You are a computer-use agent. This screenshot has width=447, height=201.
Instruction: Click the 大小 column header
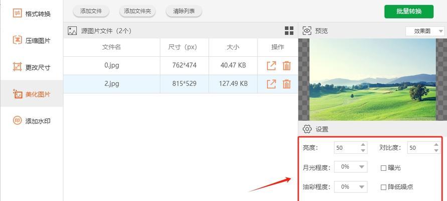pyautogui.click(x=233, y=47)
